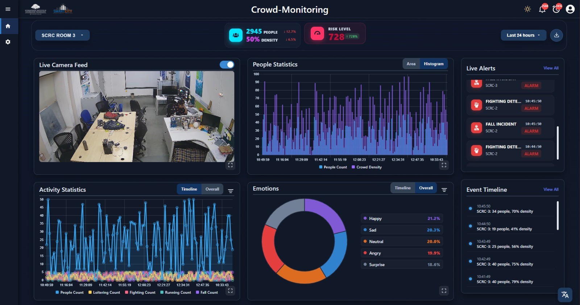Open 10:41:49 event 40 people, 79% density
580x305 pixels.
510,279
